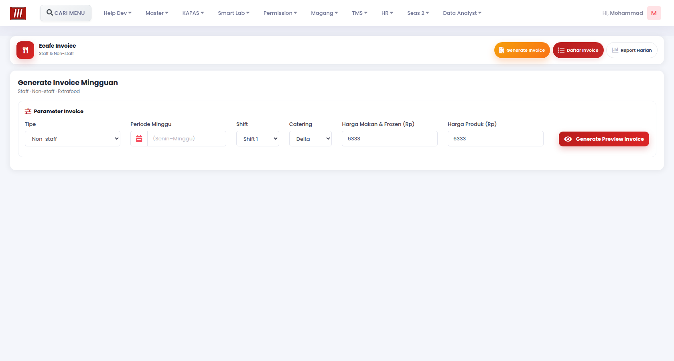
Task: Expand the Help Dev menu
Action: [x=118, y=13]
